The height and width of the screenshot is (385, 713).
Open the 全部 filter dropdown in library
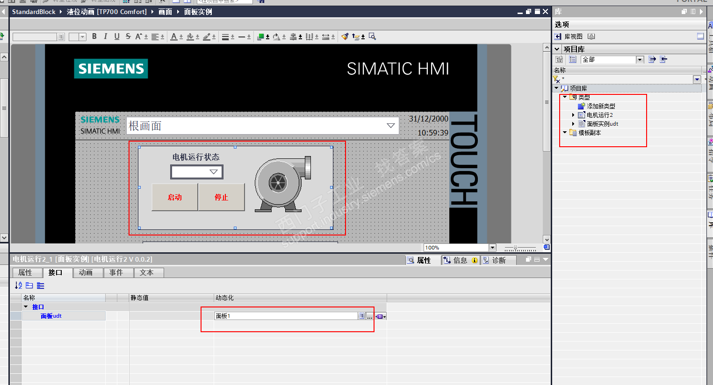640,59
